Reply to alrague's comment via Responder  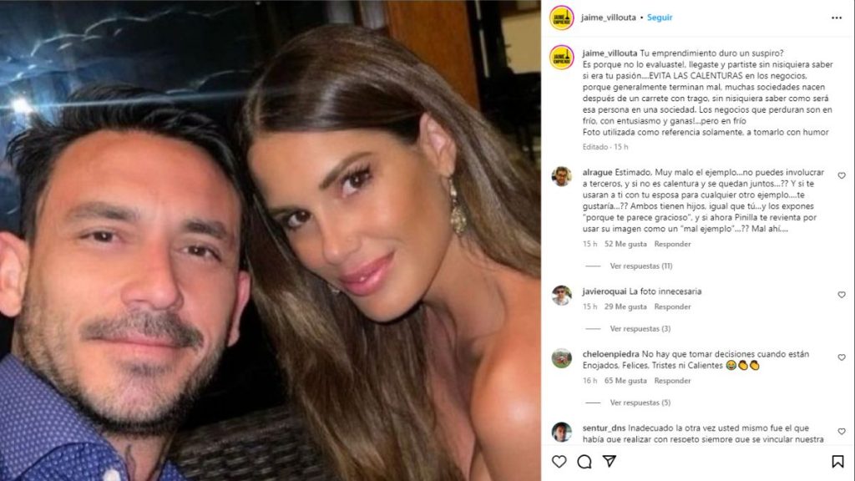pyautogui.click(x=672, y=244)
